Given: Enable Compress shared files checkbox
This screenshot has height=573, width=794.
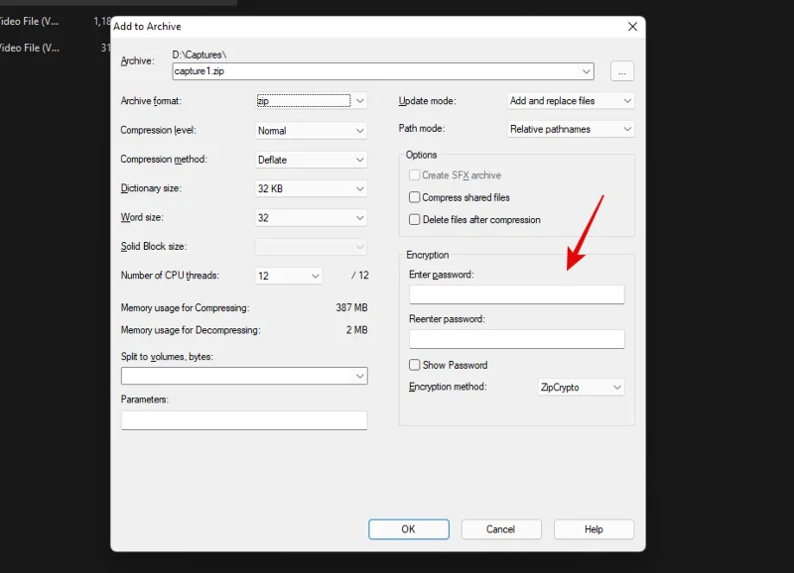Looking at the screenshot, I should pyautogui.click(x=415, y=197).
